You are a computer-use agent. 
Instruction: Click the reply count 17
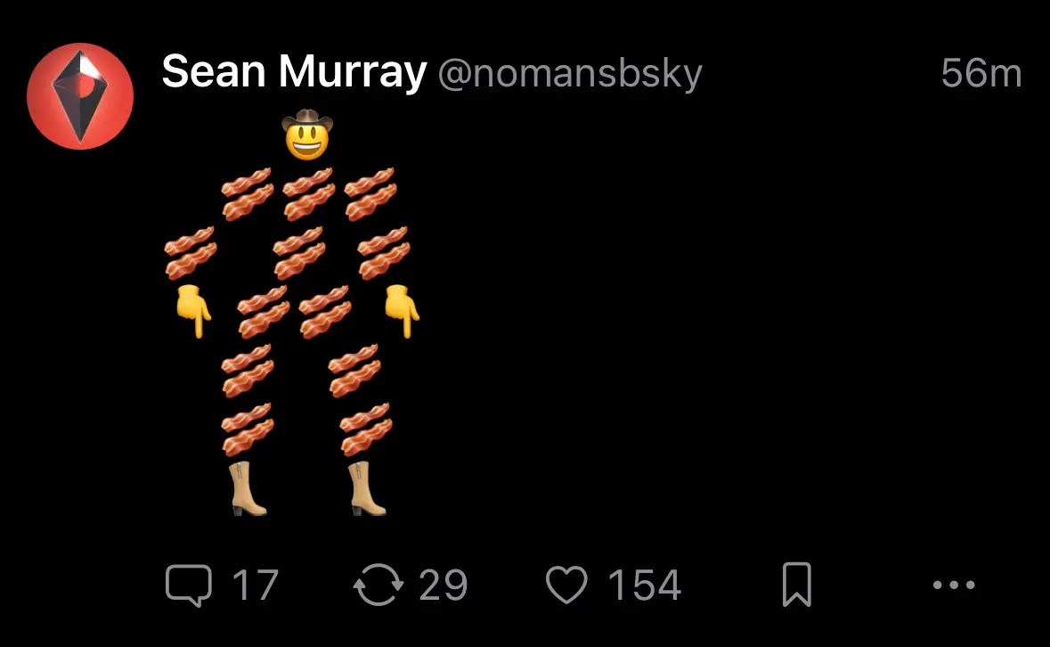pyautogui.click(x=255, y=586)
